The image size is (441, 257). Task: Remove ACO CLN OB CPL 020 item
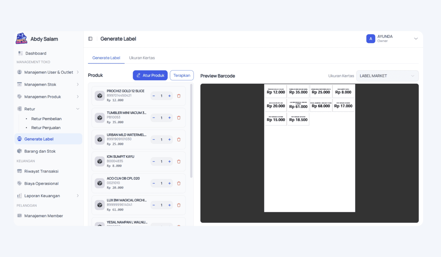[179, 183]
